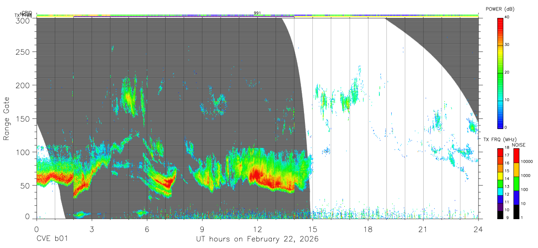Click the '21' tick on UT hours axis
This screenshot has width=538, height=248.
pos(423,229)
